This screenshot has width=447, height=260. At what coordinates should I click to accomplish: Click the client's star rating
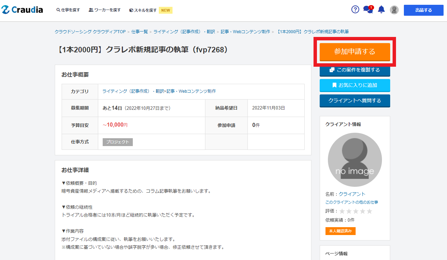click(356, 211)
